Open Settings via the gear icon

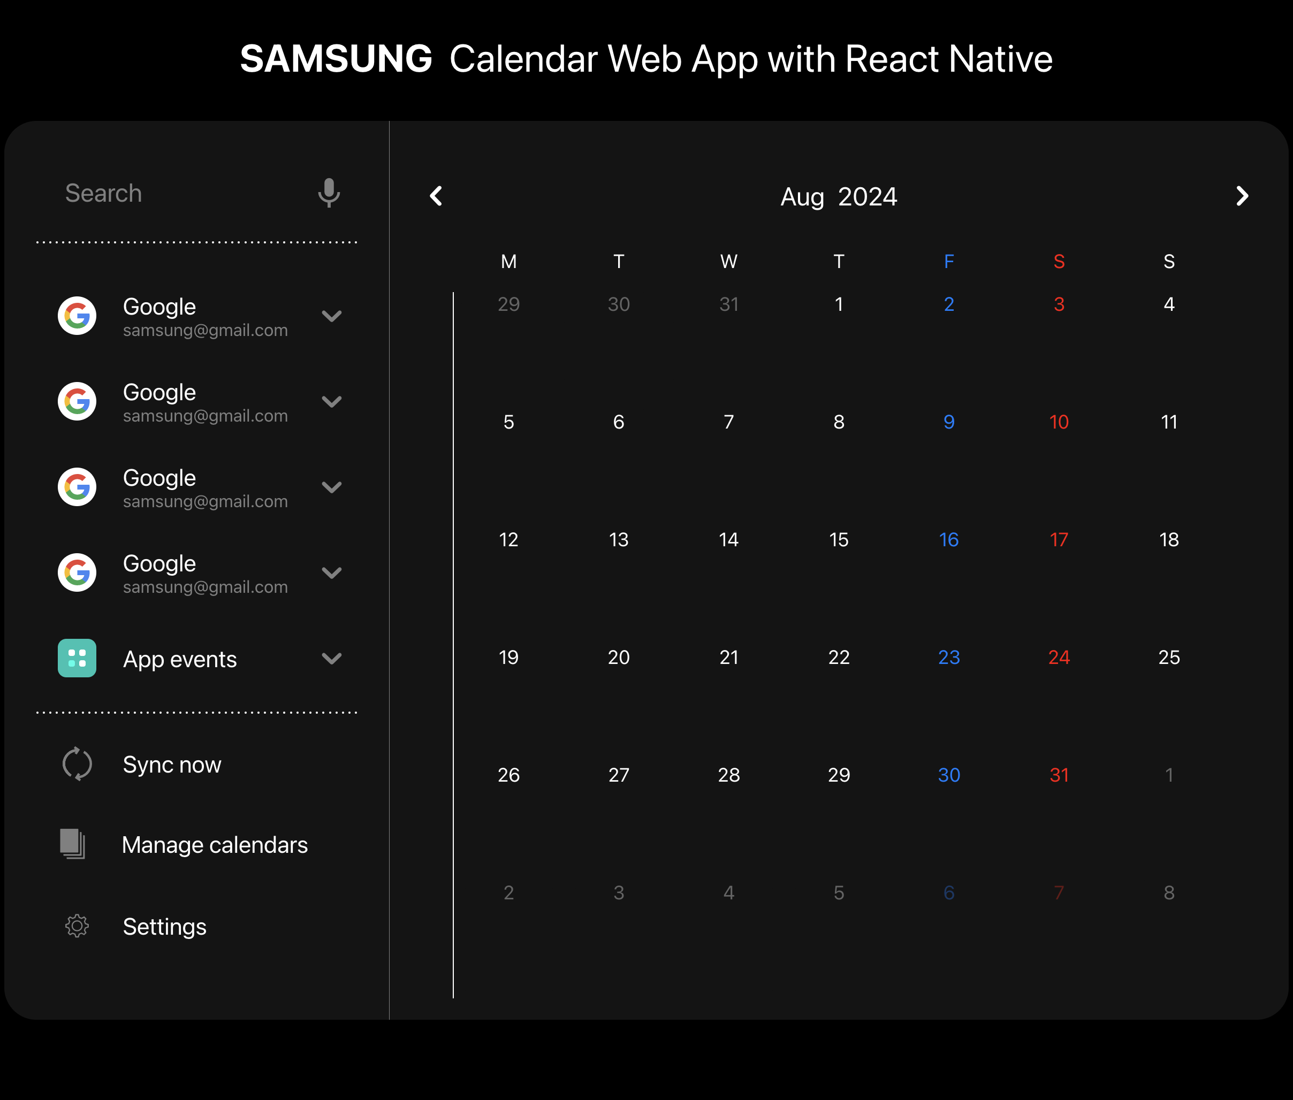tap(77, 927)
